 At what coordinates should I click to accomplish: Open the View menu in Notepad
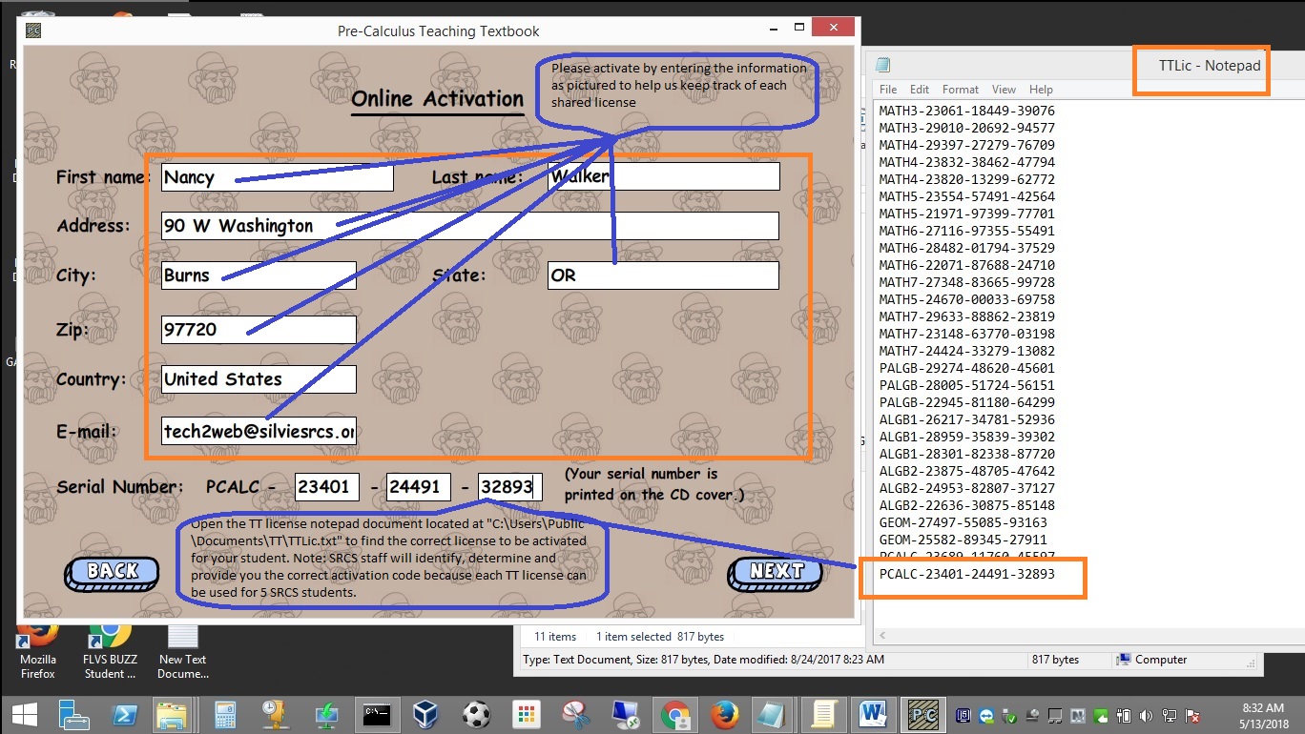(1004, 90)
